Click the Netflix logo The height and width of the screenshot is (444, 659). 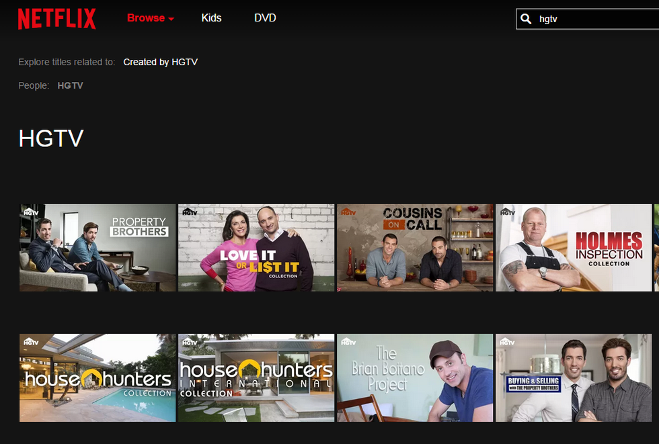click(57, 19)
